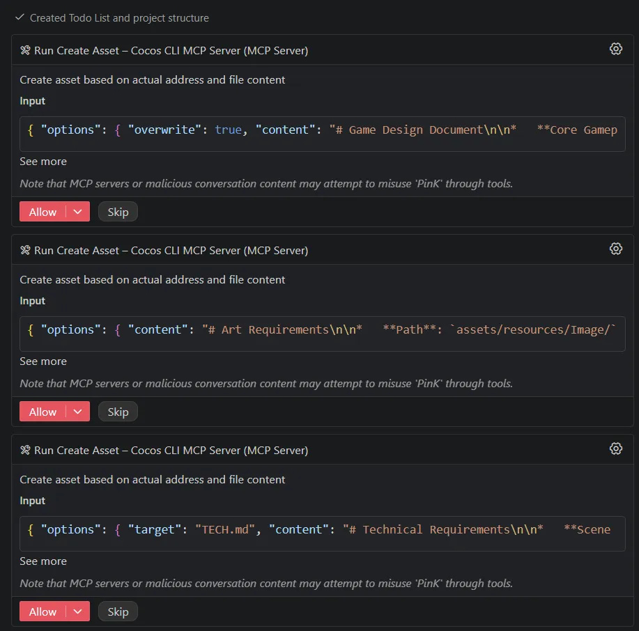Click tools icon on Game Design Document card
The image size is (639, 631).
pos(25,50)
